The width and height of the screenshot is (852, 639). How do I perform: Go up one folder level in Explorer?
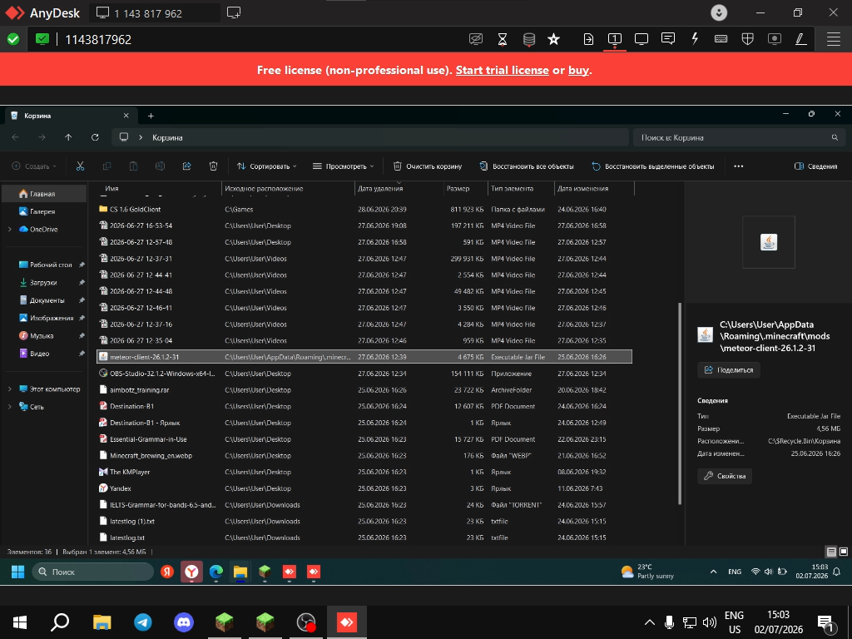(x=68, y=137)
